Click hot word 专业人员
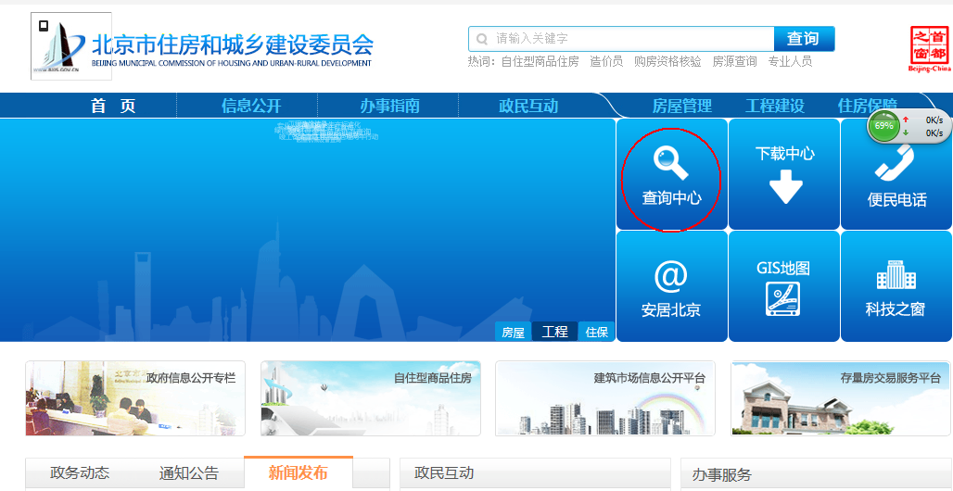 click(790, 61)
